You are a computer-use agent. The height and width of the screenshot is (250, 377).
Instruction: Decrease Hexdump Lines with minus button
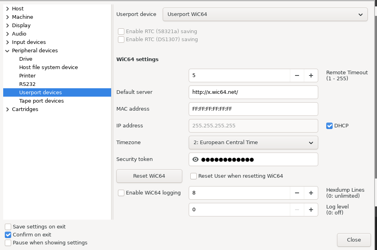[x=297, y=193]
